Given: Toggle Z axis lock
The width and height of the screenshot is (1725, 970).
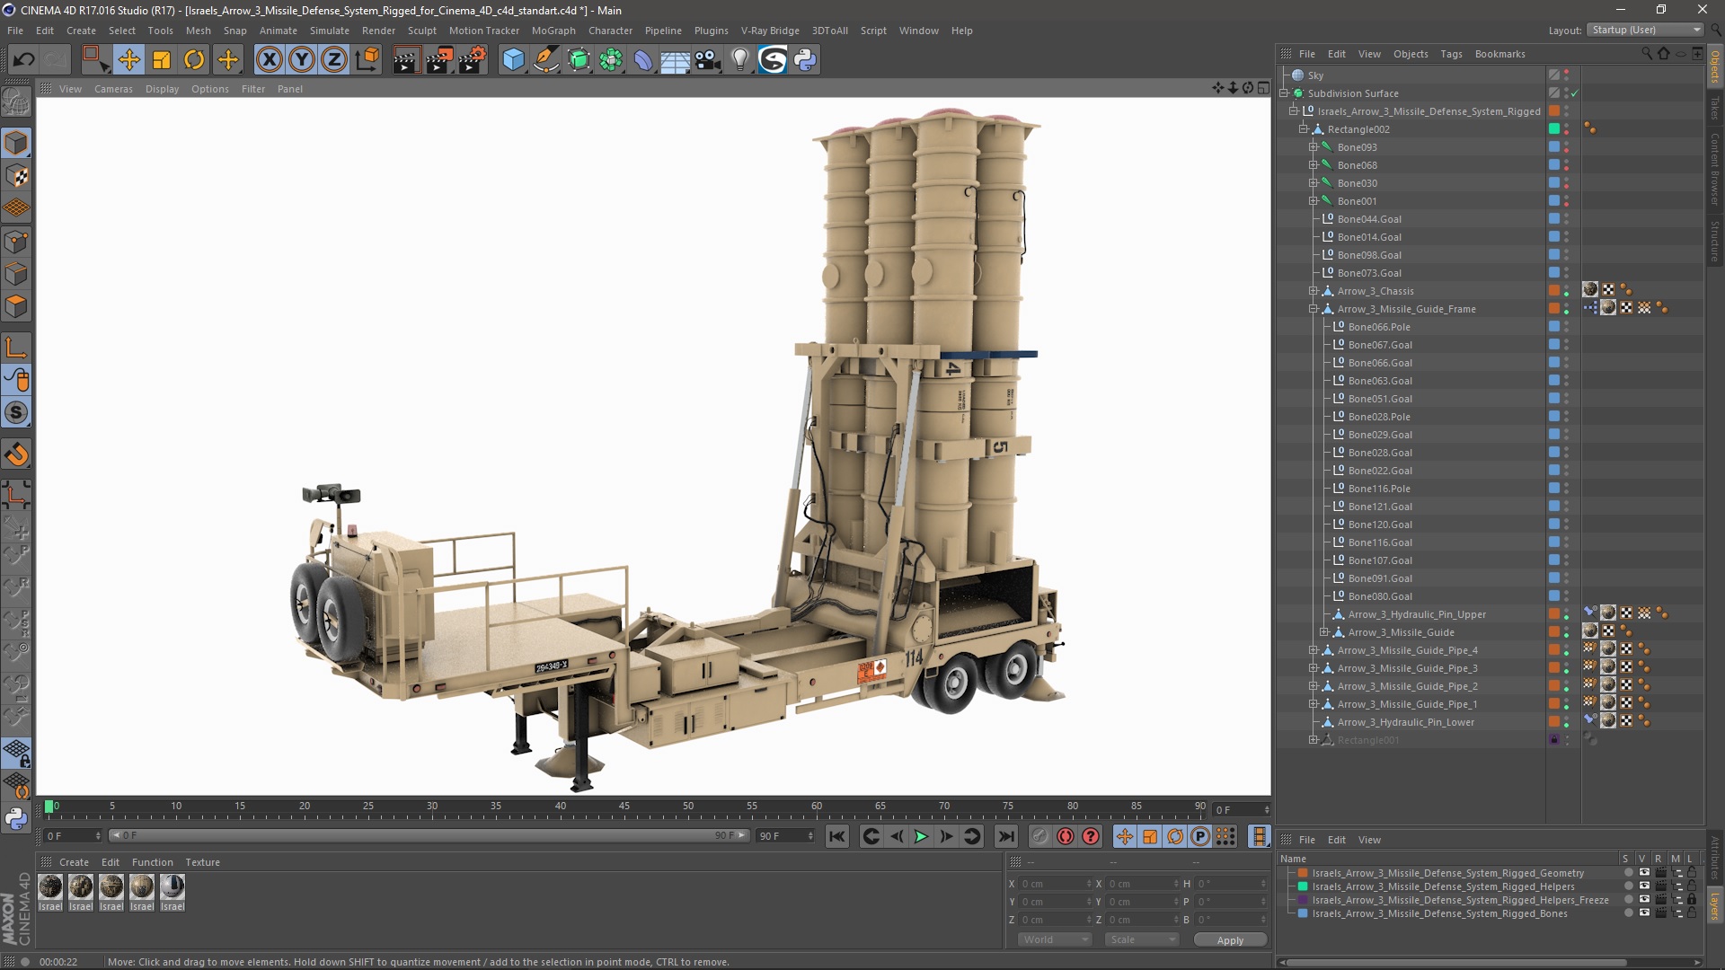Looking at the screenshot, I should [x=334, y=60].
